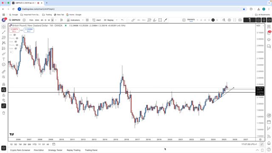Click the zoom in magnifier tool
Viewport: 272px width, 153px height.
click(x=4, y=77)
